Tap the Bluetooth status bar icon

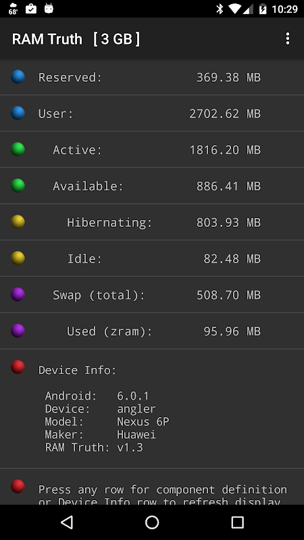pyautogui.click(x=220, y=9)
